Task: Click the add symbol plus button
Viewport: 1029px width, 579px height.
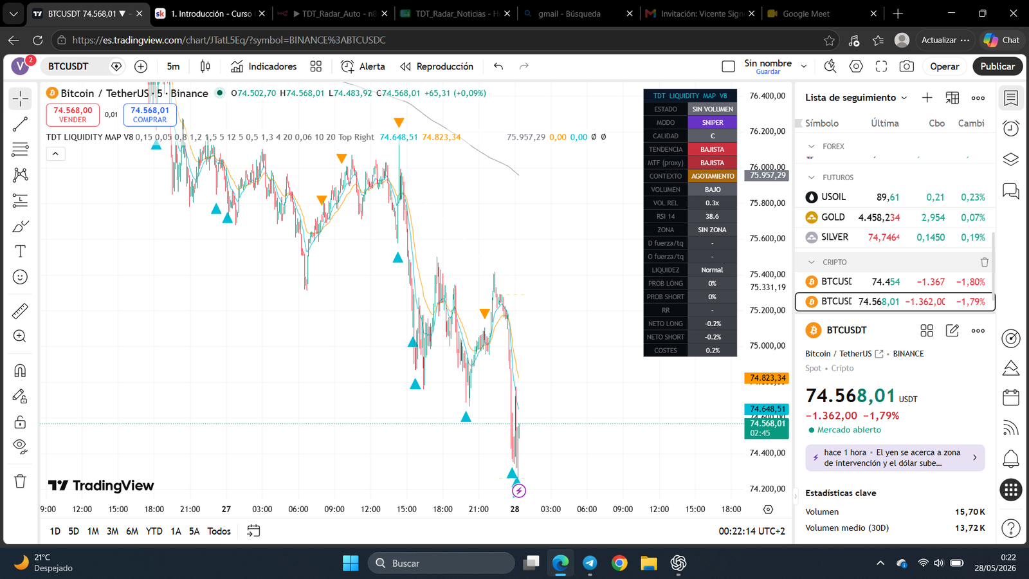Action: [x=141, y=66]
